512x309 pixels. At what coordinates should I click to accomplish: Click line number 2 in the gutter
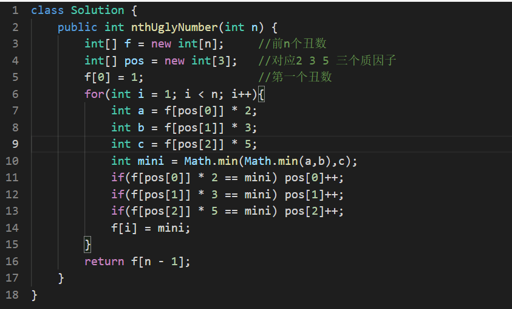point(15,27)
